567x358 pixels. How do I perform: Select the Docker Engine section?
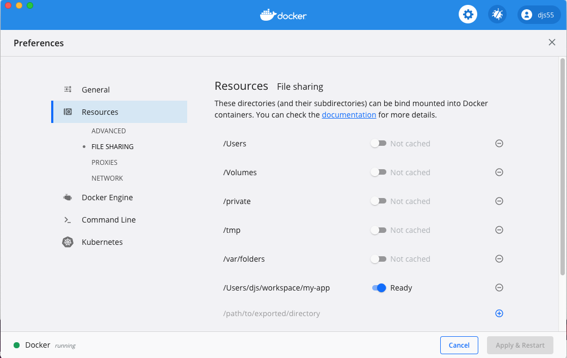pos(107,197)
